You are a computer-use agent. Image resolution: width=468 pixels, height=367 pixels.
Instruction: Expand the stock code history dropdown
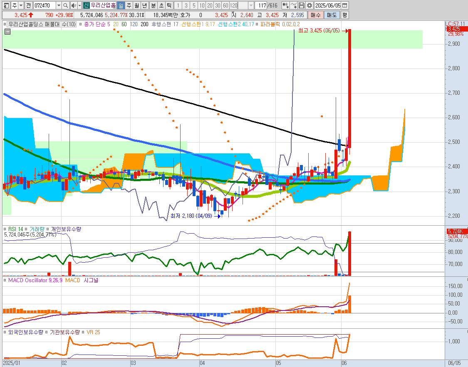click(59, 5)
